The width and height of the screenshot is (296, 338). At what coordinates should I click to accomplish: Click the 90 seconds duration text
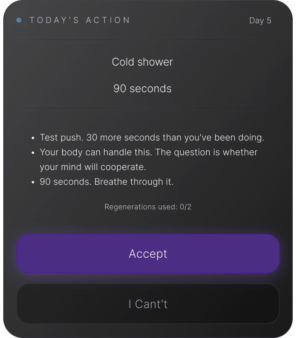pos(142,88)
